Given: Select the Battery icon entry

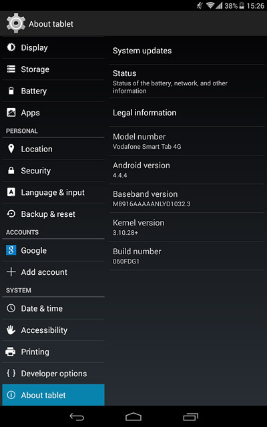Looking at the screenshot, I should click(11, 91).
